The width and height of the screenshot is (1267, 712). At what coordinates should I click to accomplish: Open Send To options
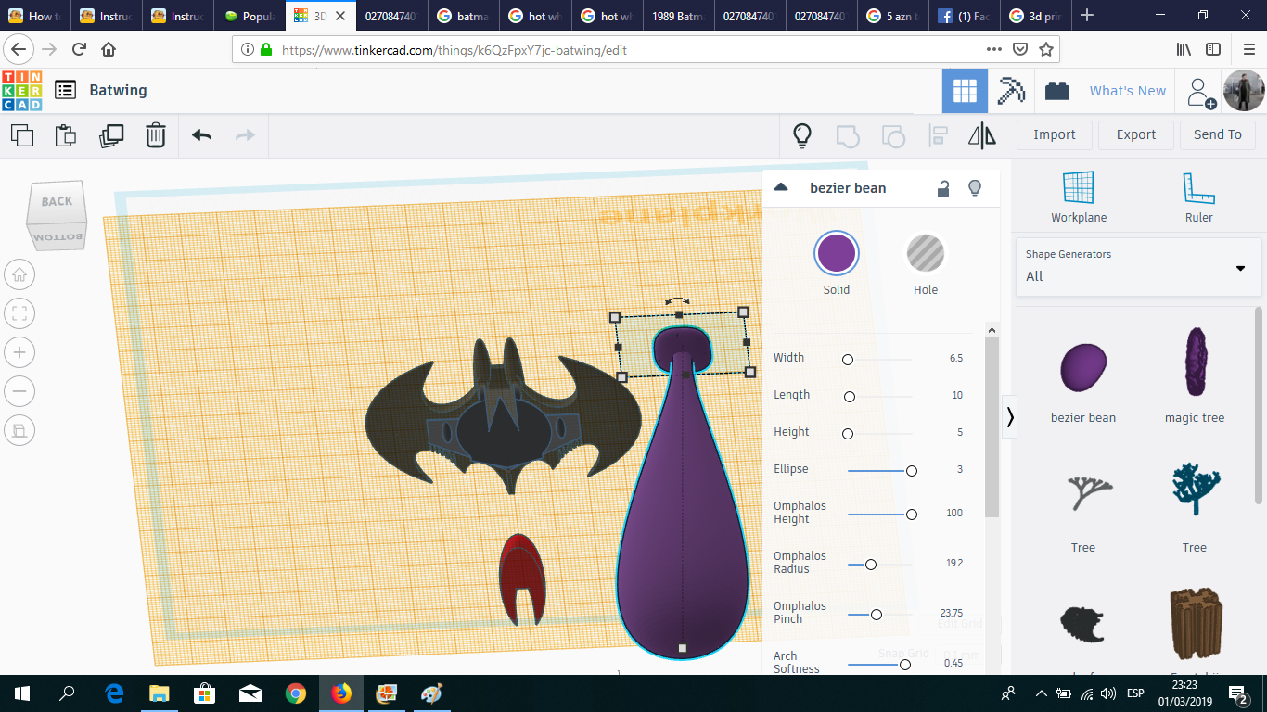coord(1217,135)
